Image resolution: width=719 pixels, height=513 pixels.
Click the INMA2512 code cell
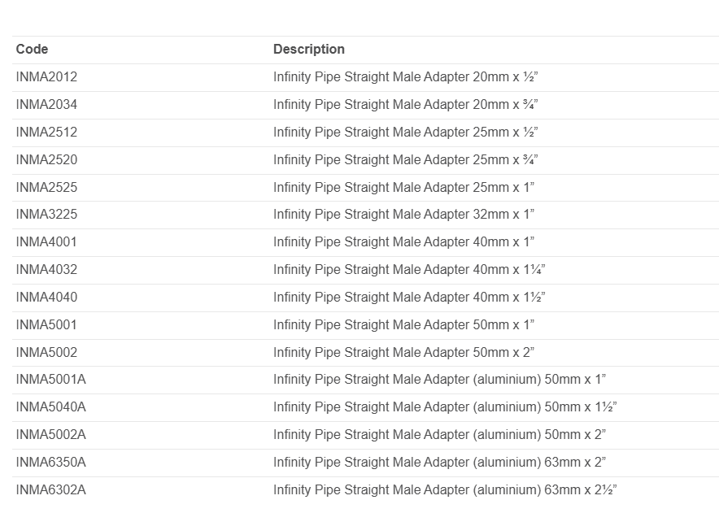point(46,133)
